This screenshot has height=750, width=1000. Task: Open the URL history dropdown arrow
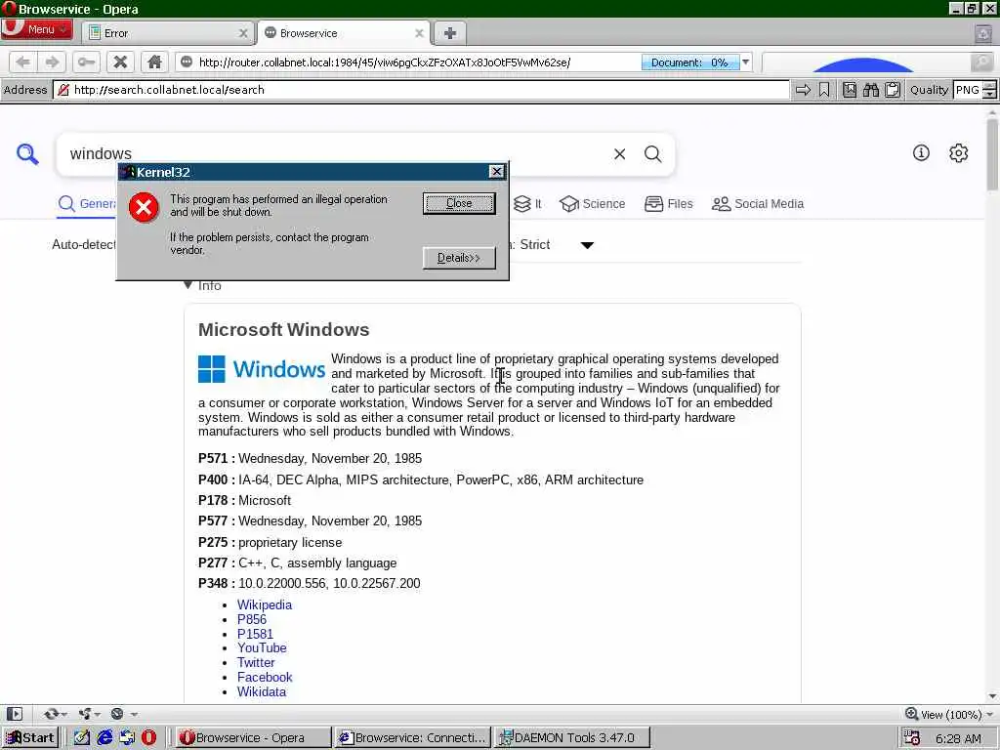pos(745,62)
